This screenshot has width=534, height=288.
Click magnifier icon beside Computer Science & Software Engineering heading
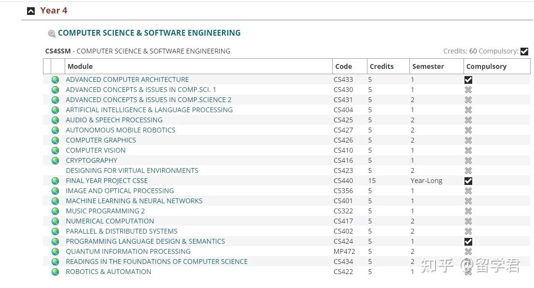click(x=52, y=34)
